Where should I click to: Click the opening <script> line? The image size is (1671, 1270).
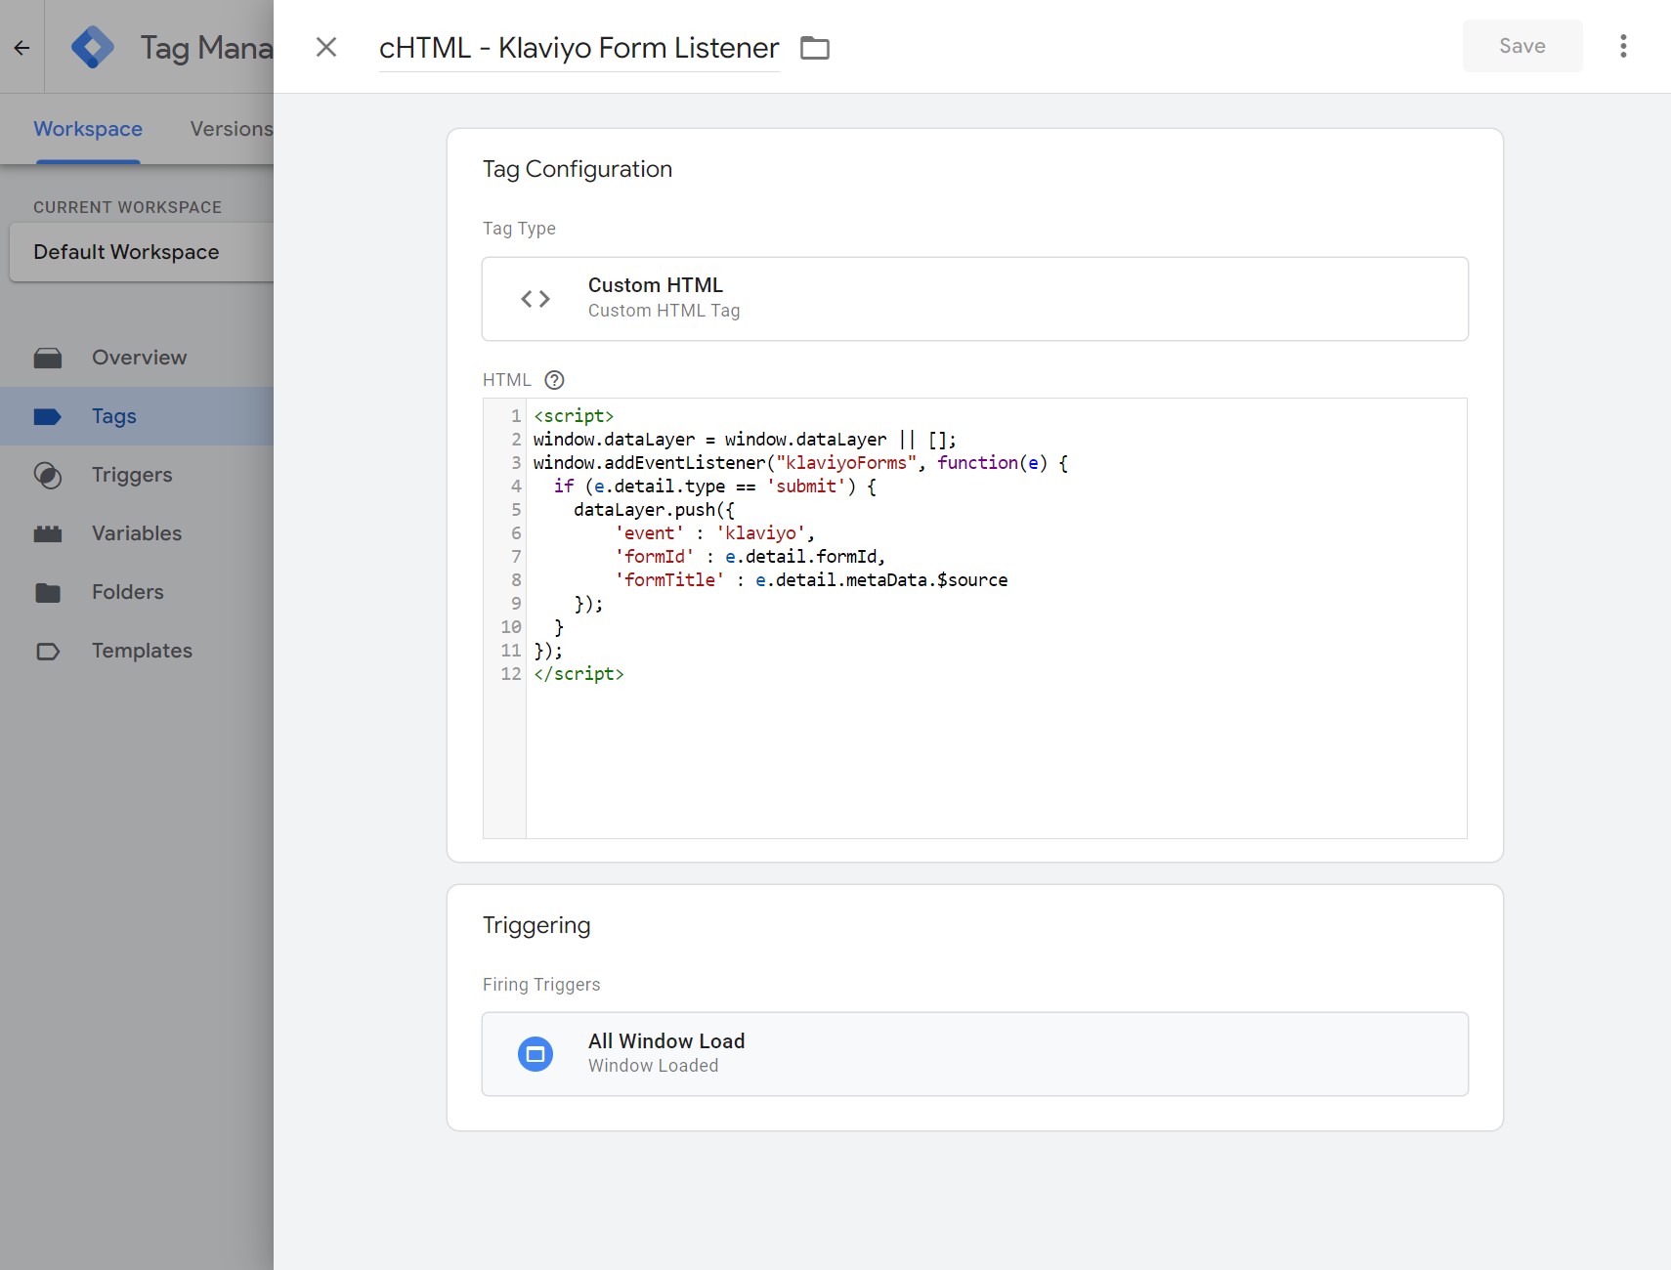pyautogui.click(x=574, y=416)
